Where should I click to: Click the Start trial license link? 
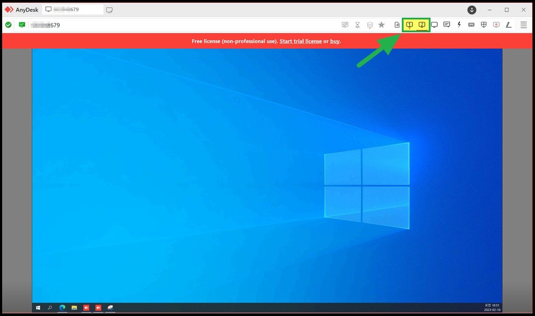[300, 41]
